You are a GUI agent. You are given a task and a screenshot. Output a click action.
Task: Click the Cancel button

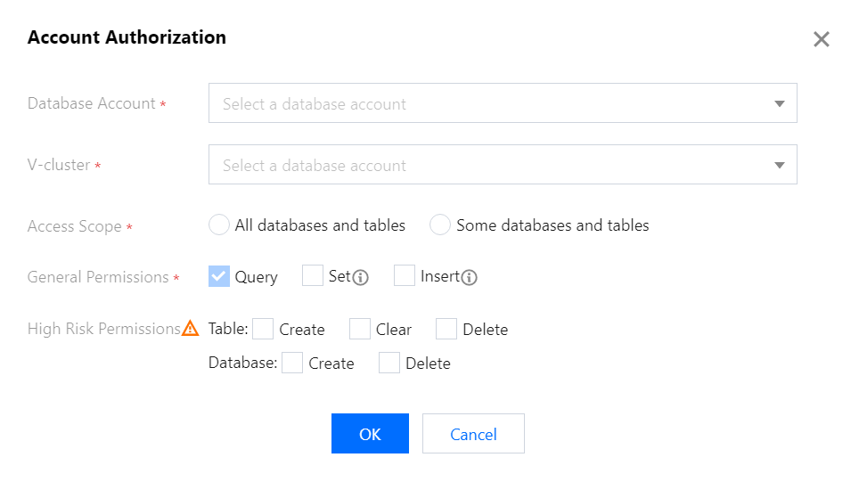(x=473, y=434)
